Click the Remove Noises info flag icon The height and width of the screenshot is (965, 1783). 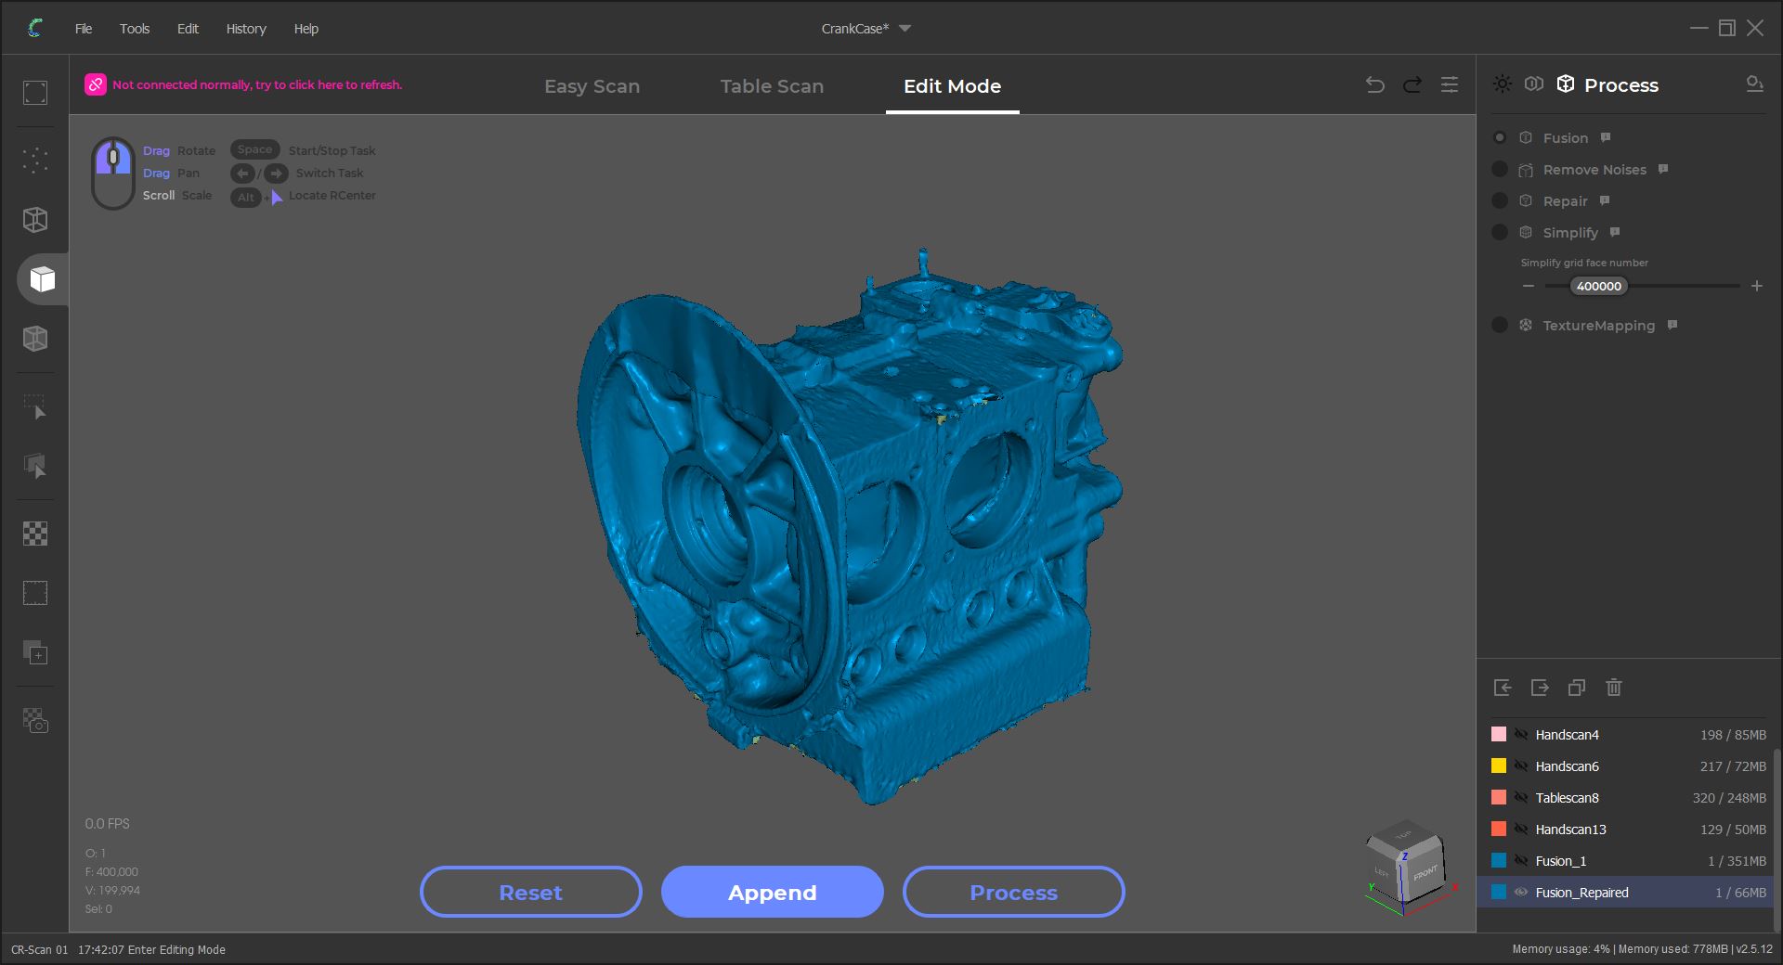point(1663,169)
